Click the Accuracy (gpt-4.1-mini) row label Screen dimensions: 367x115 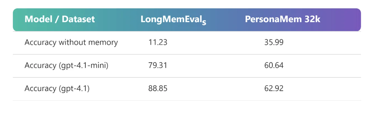coord(66,65)
